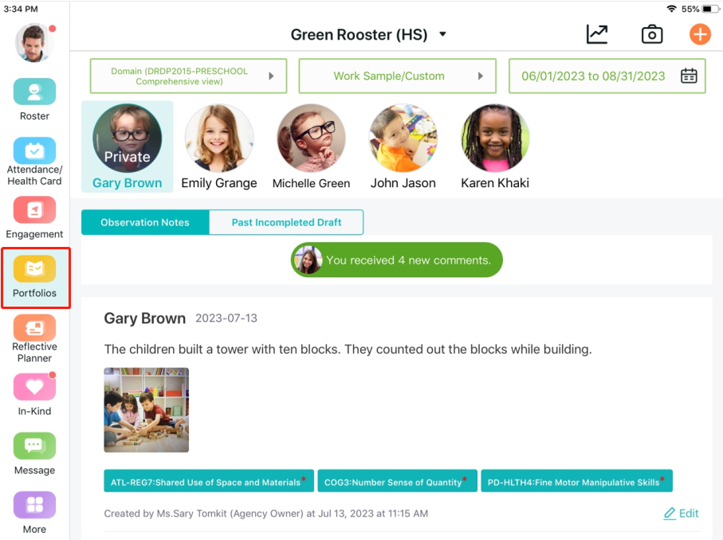The height and width of the screenshot is (540, 723).
Task: Open the Portfolios sidebar icon
Action: 34,268
